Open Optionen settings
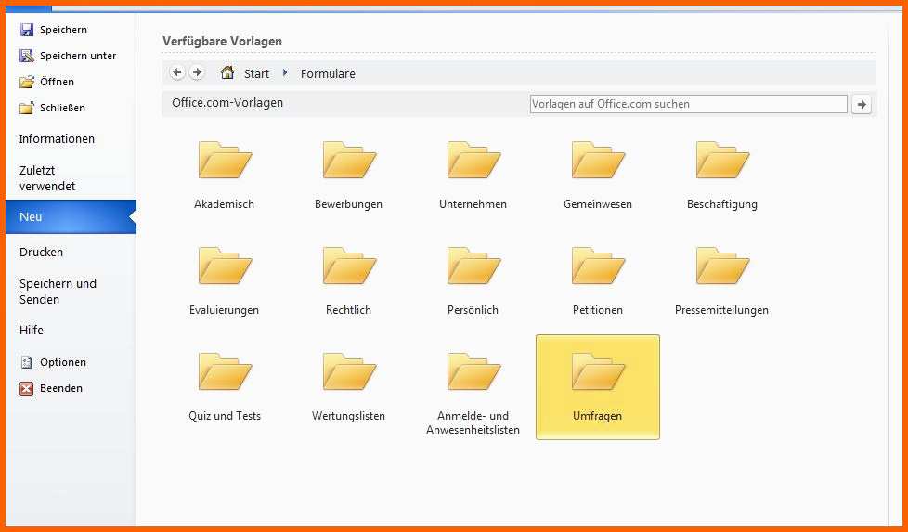 [62, 362]
